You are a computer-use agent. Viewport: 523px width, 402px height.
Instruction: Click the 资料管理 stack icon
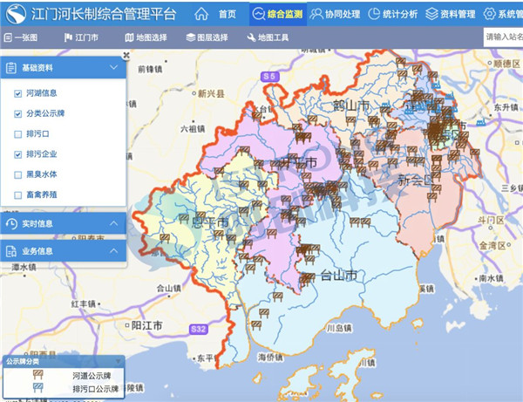pos(432,14)
